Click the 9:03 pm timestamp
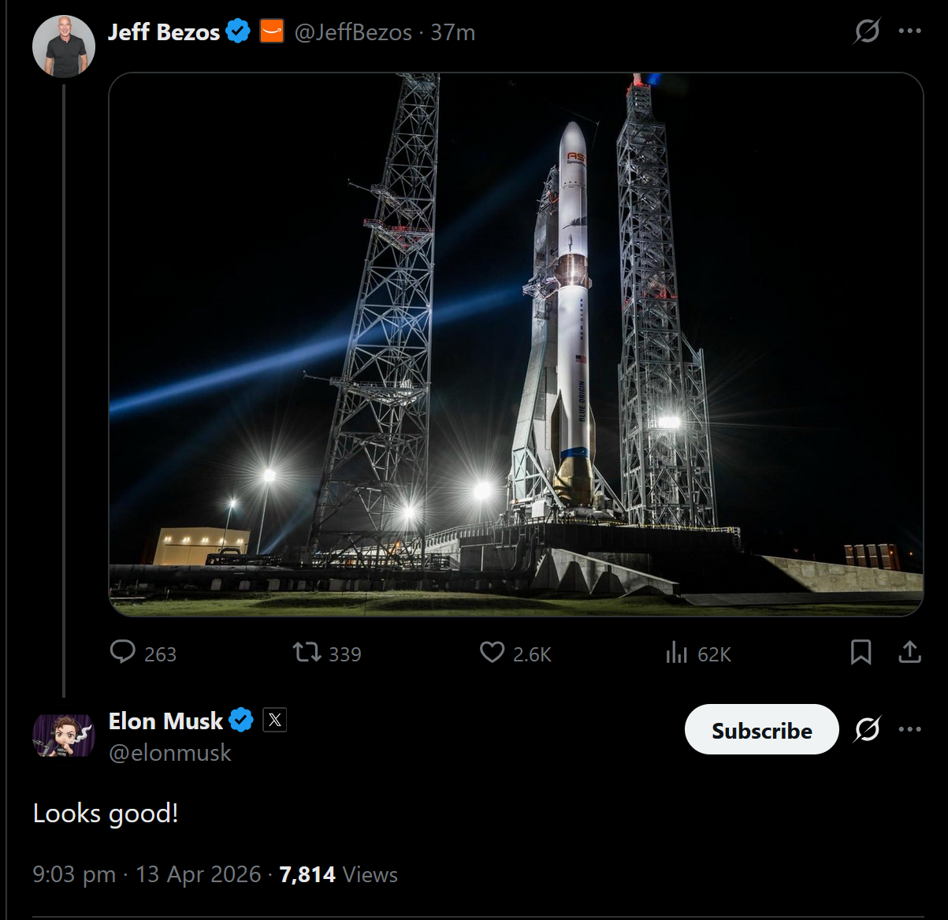This screenshot has height=920, width=948. click(74, 874)
